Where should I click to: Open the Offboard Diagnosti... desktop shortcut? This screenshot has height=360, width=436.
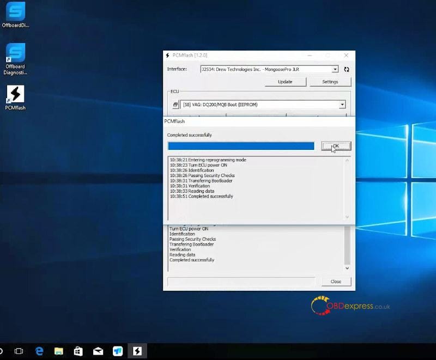pyautogui.click(x=16, y=59)
